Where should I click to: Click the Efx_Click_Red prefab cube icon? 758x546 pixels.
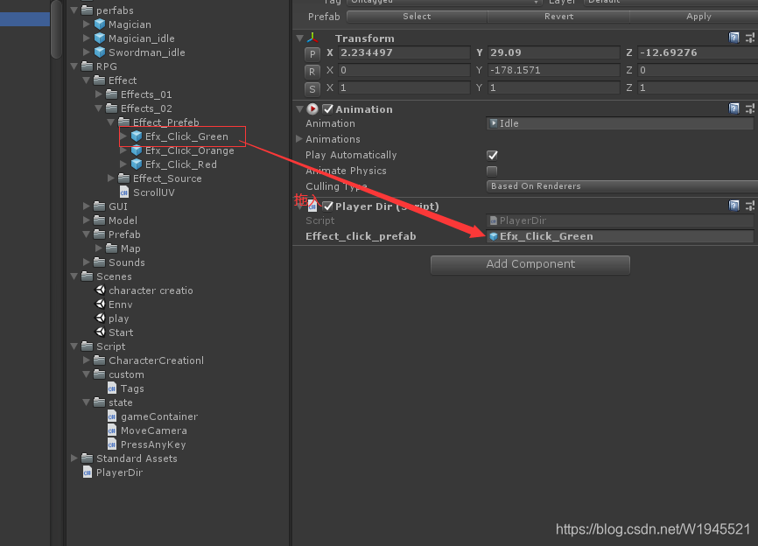[137, 164]
